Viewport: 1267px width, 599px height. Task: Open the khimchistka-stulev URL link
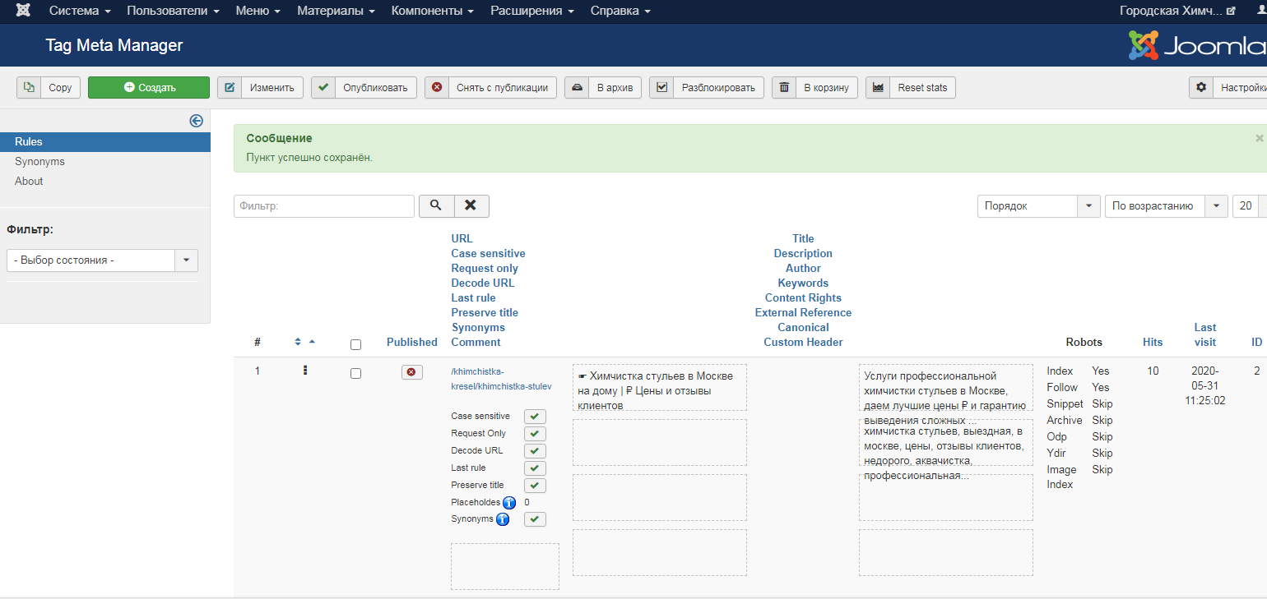click(501, 379)
